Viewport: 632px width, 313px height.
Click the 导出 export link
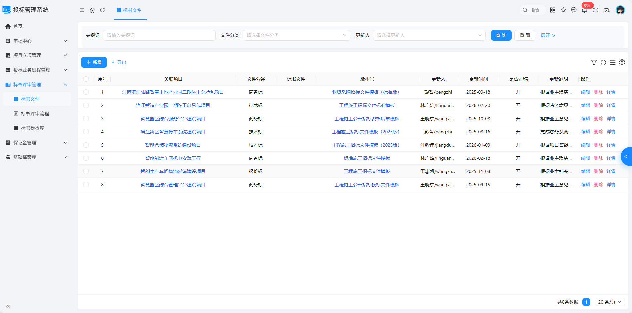tap(119, 62)
